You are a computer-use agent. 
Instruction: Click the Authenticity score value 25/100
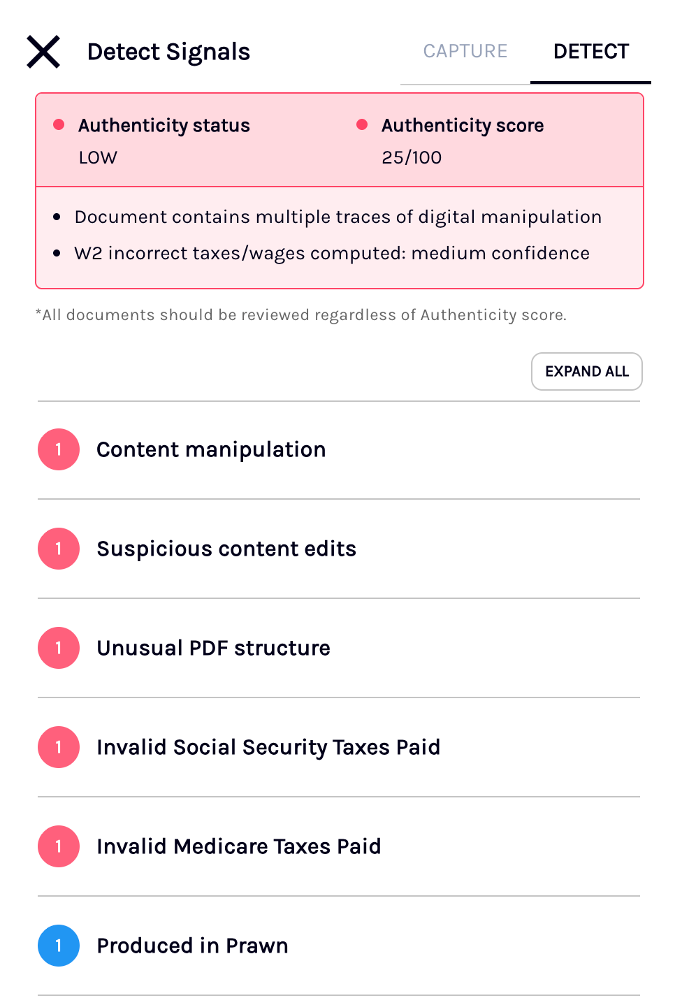(412, 157)
